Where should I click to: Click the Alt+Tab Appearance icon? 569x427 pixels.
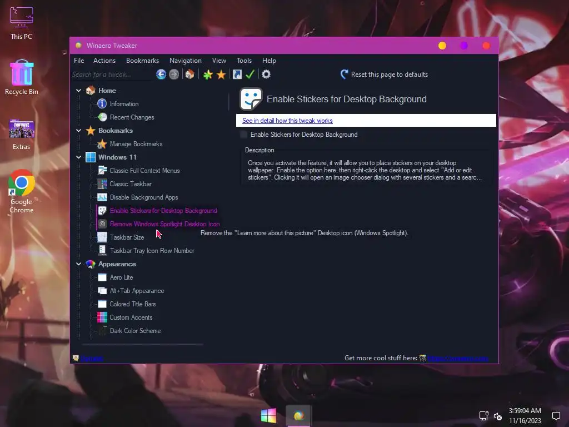coord(102,291)
